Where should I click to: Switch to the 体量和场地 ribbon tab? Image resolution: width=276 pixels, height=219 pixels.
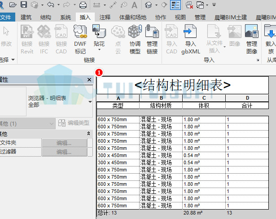point(133,17)
